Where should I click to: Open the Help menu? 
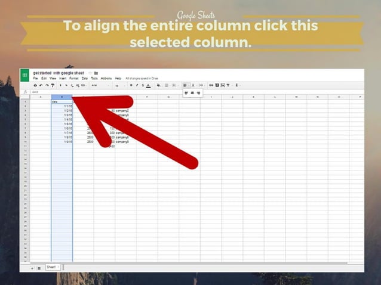(x=118, y=78)
